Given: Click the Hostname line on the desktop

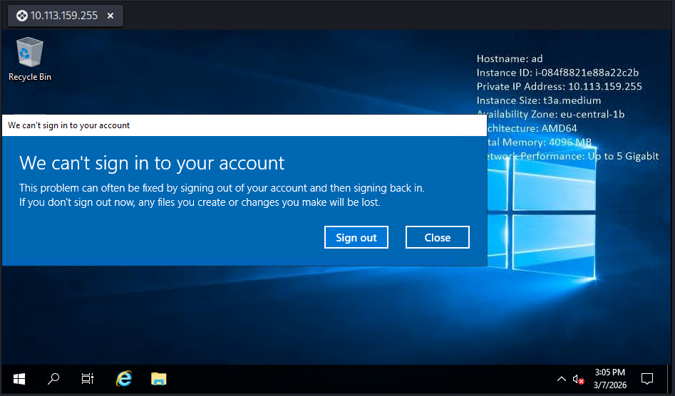Looking at the screenshot, I should click(510, 59).
